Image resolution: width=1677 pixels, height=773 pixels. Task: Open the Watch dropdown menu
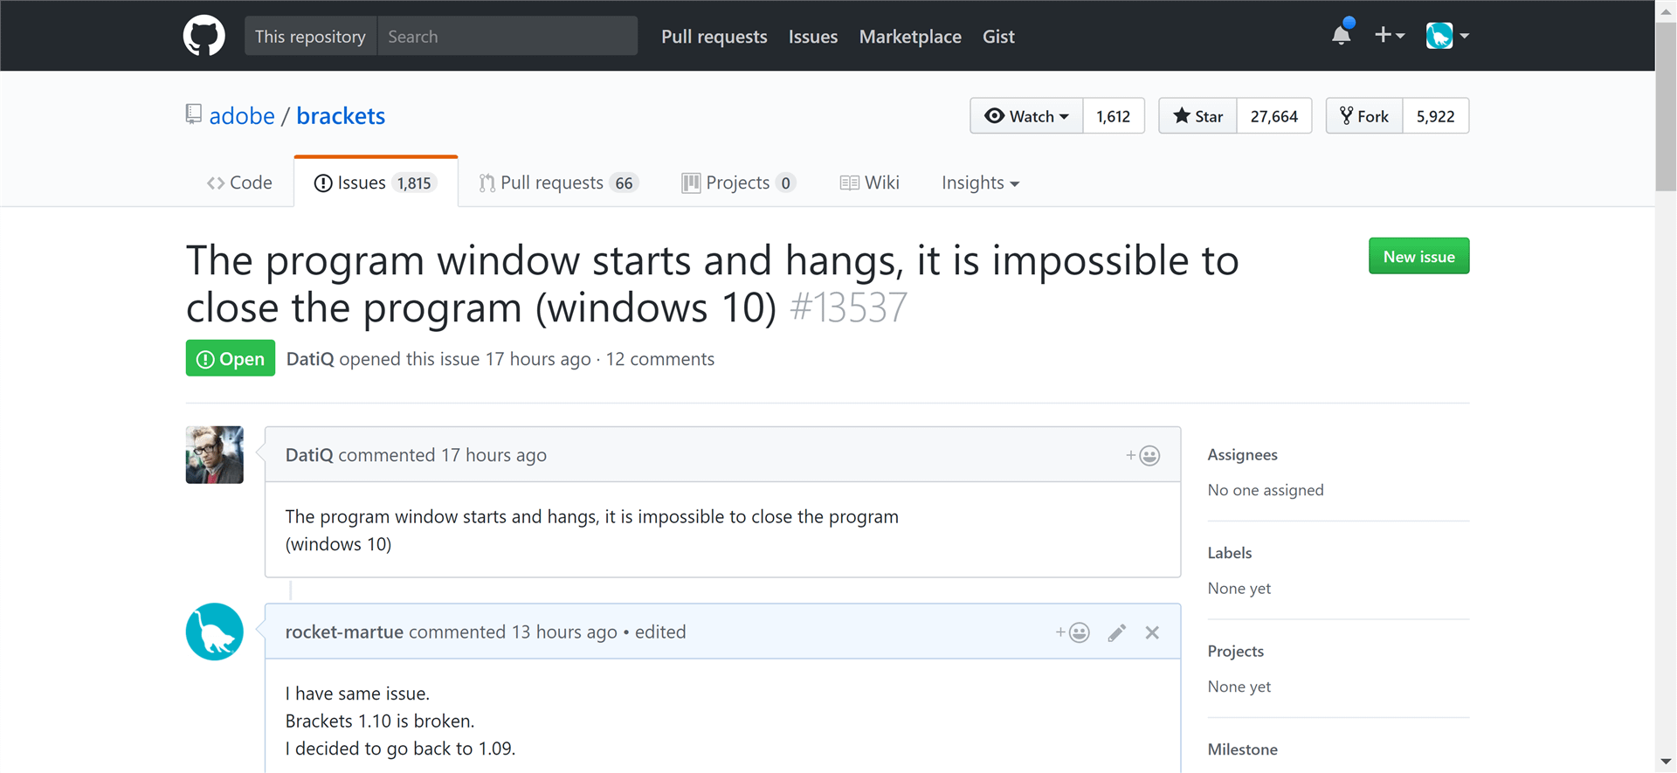click(1026, 116)
